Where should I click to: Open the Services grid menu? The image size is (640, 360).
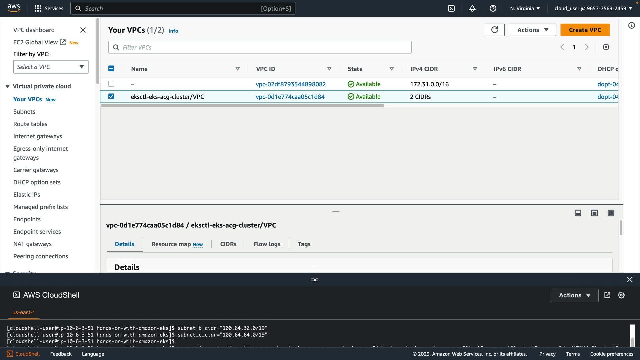tap(38, 8)
